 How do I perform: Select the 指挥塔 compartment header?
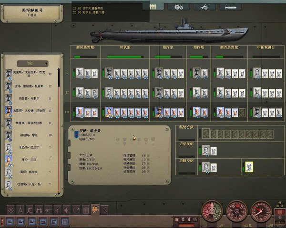coord(198,47)
